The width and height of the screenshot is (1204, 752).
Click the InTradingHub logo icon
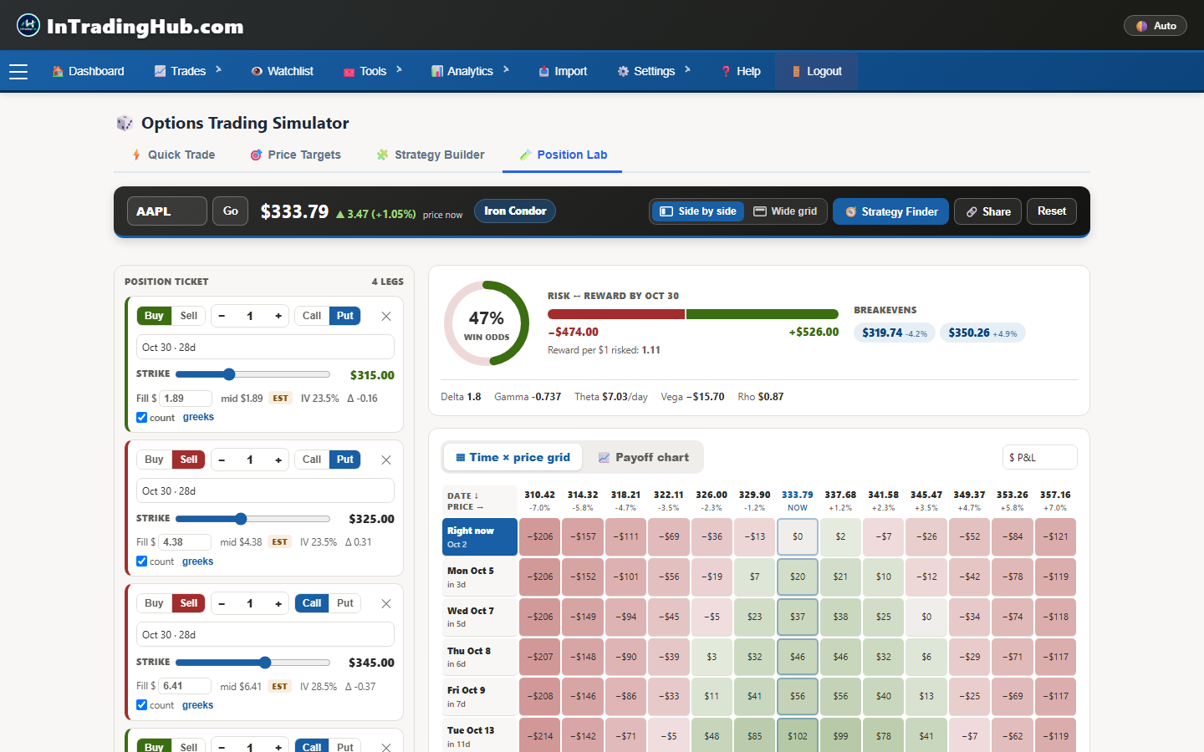(28, 25)
